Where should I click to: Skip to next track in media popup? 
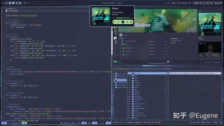click(x=127, y=22)
